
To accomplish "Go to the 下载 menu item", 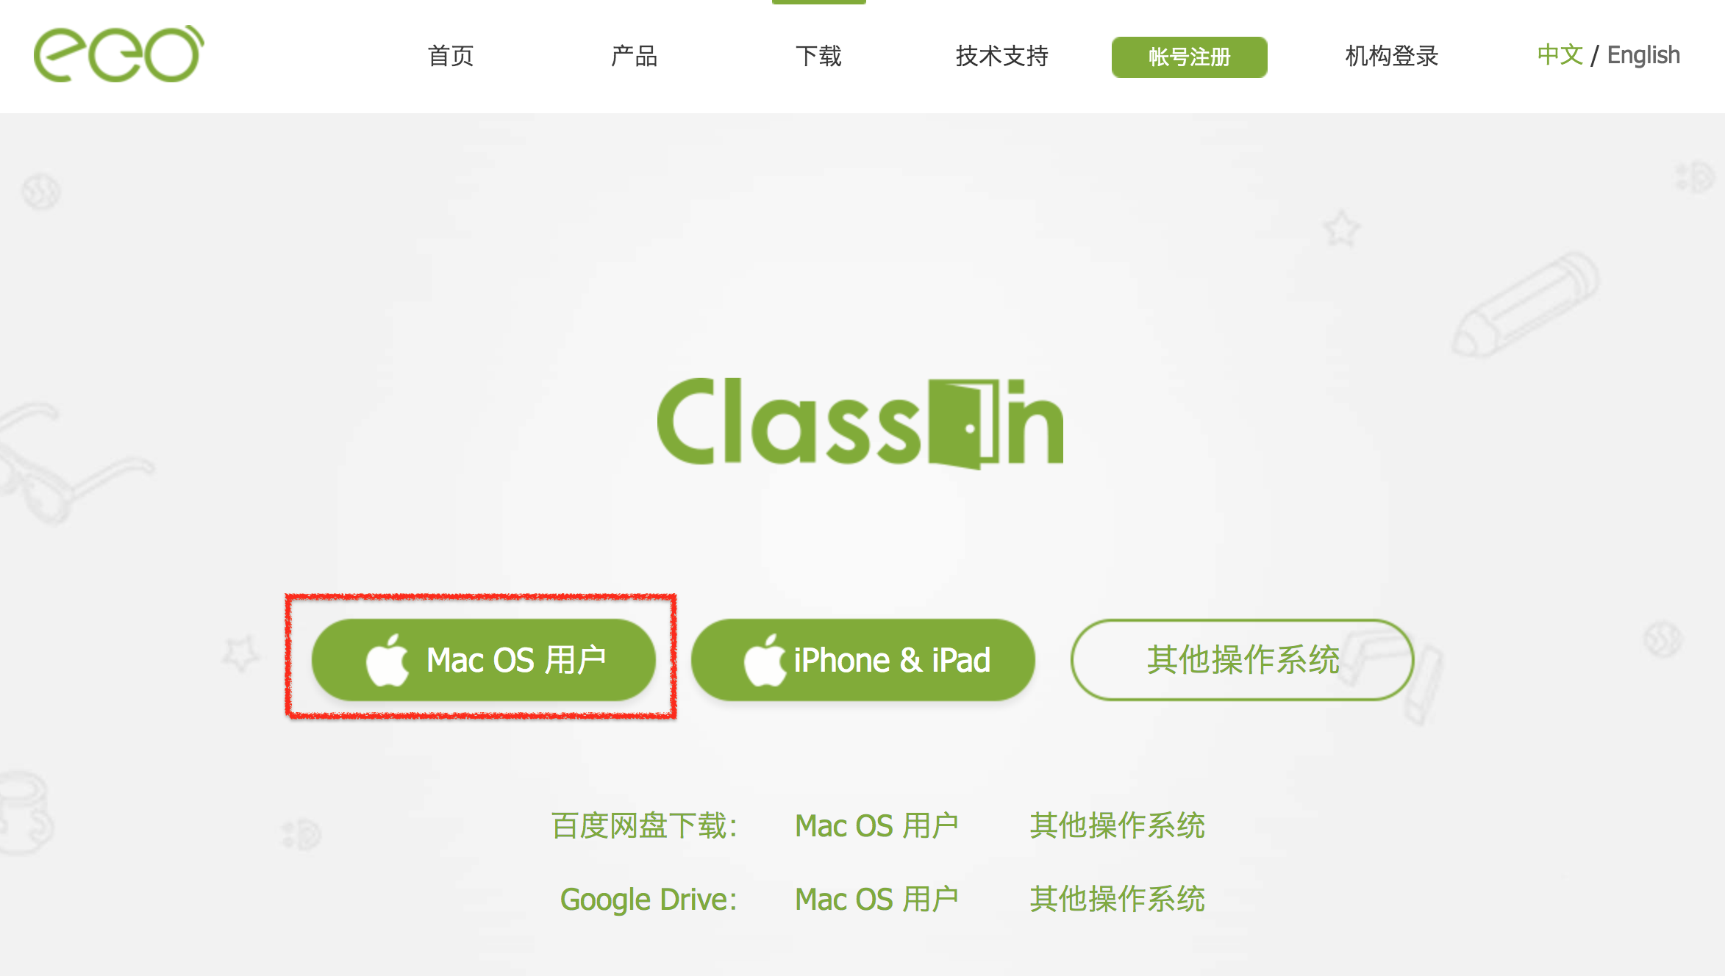I will click(818, 56).
